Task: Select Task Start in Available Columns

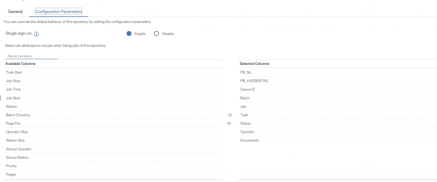Action: pos(114,72)
